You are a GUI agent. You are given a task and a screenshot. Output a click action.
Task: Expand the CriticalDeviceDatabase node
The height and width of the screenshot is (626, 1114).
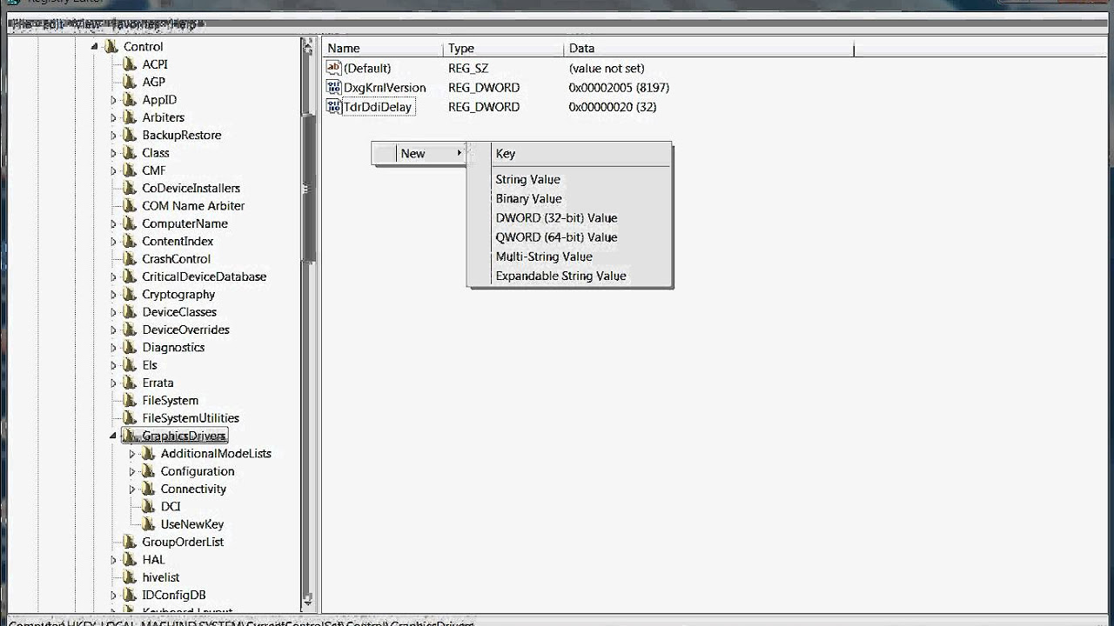[113, 276]
